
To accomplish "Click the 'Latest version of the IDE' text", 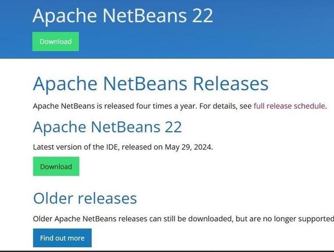I will 75,147.
